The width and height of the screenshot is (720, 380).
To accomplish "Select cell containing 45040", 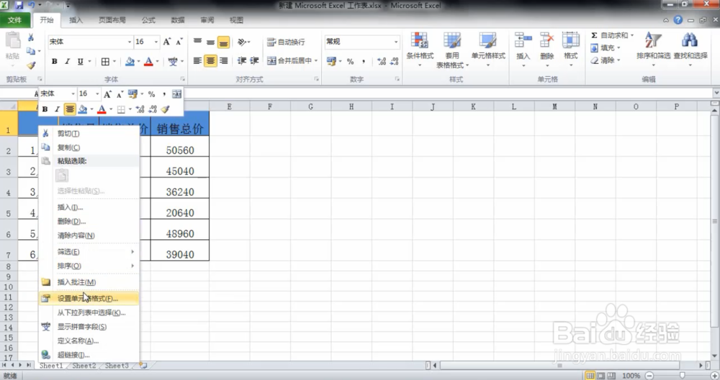I will coord(180,168).
